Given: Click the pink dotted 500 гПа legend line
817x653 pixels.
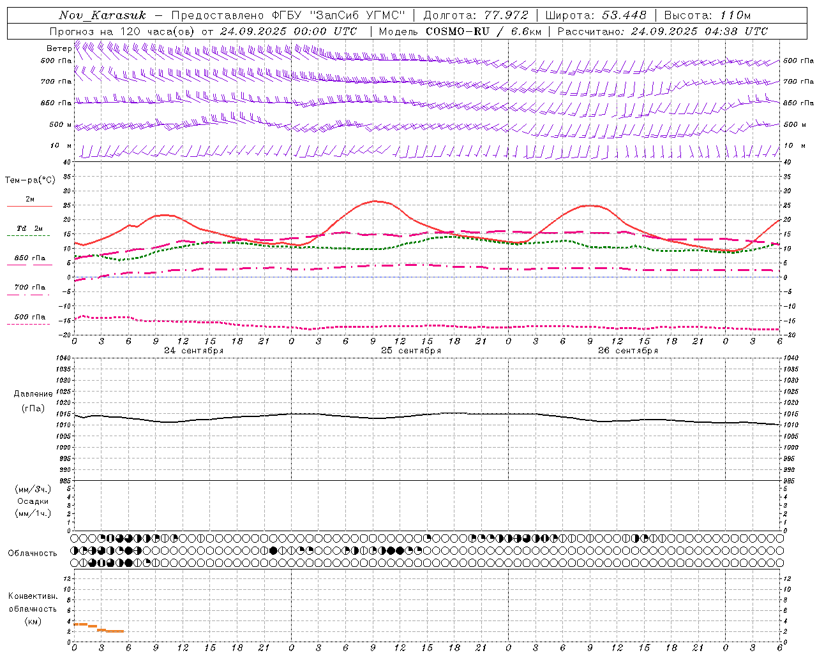Looking at the screenshot, I should [28, 324].
